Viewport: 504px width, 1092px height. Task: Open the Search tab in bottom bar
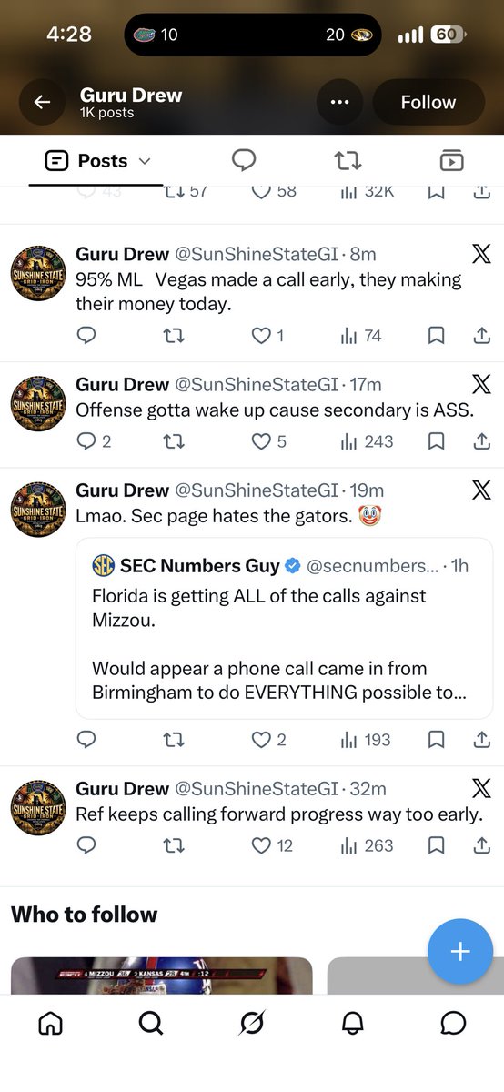click(x=151, y=1024)
